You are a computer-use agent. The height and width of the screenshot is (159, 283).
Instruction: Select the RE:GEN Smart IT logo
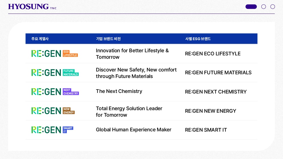pyautogui.click(x=52, y=130)
